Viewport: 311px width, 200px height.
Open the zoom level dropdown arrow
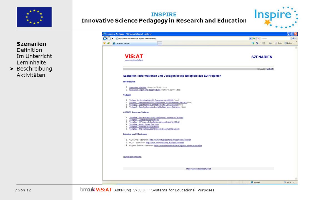pos(294,182)
